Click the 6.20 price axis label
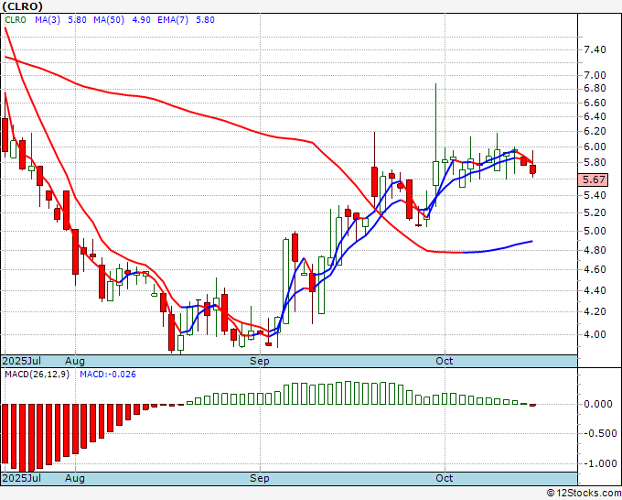Viewport: 622px width, 500px height. coord(595,132)
